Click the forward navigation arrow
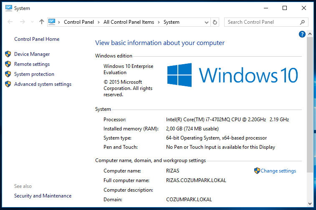The height and width of the screenshot is (210, 316). (x=23, y=22)
